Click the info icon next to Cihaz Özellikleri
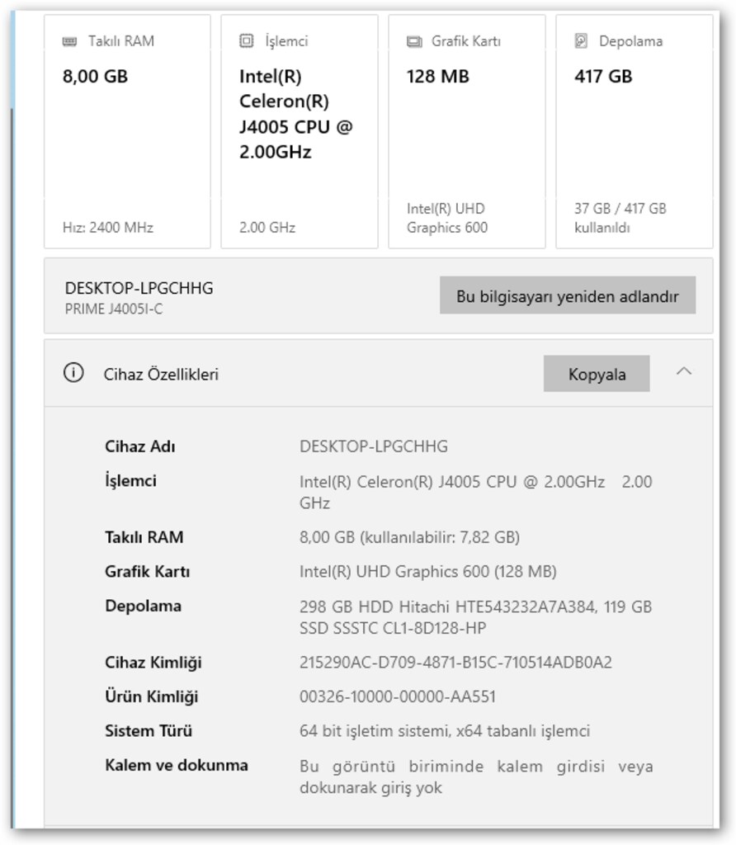The height and width of the screenshot is (845, 736). (x=73, y=372)
